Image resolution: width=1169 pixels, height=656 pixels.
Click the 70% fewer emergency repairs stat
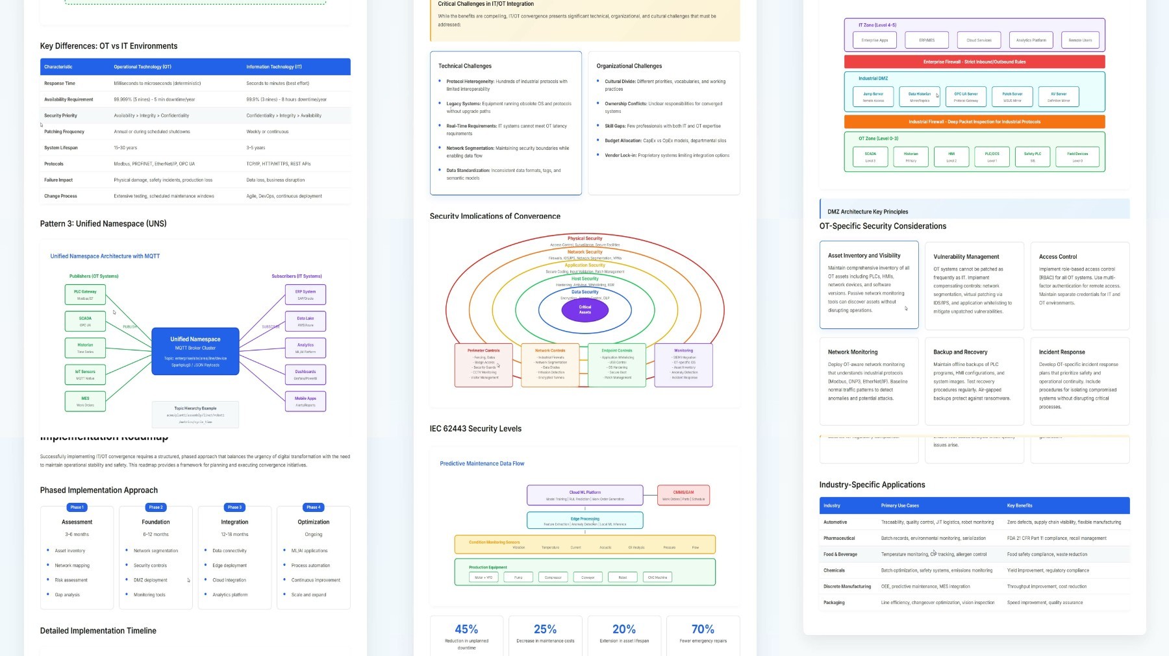[x=703, y=636]
